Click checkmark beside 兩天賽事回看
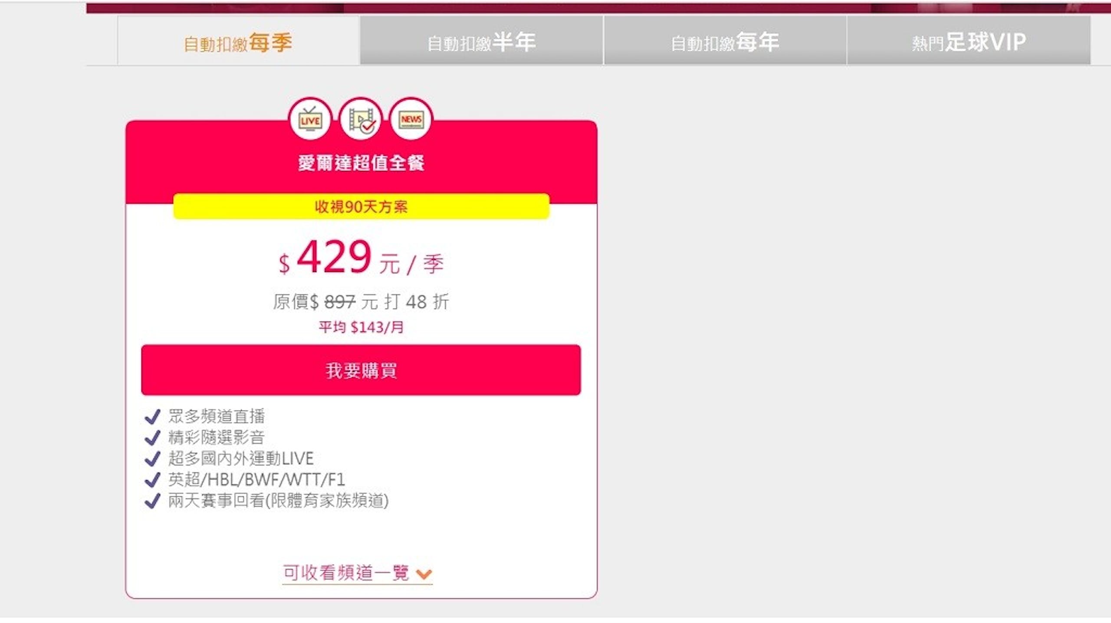Viewport: 1111px width, 623px height. click(x=152, y=501)
